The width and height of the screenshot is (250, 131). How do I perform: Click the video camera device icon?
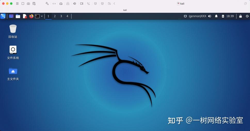coord(82,4)
